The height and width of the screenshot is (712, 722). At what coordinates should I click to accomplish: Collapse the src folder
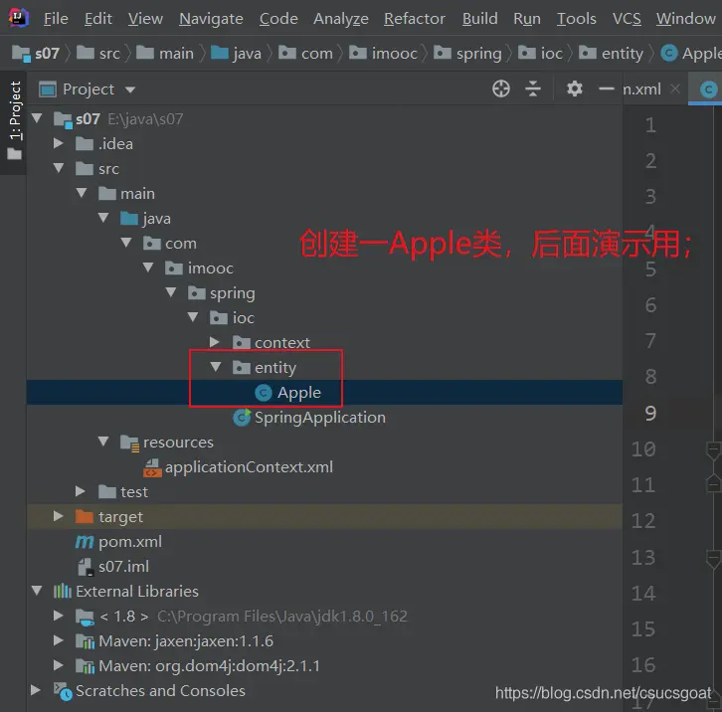(59, 168)
